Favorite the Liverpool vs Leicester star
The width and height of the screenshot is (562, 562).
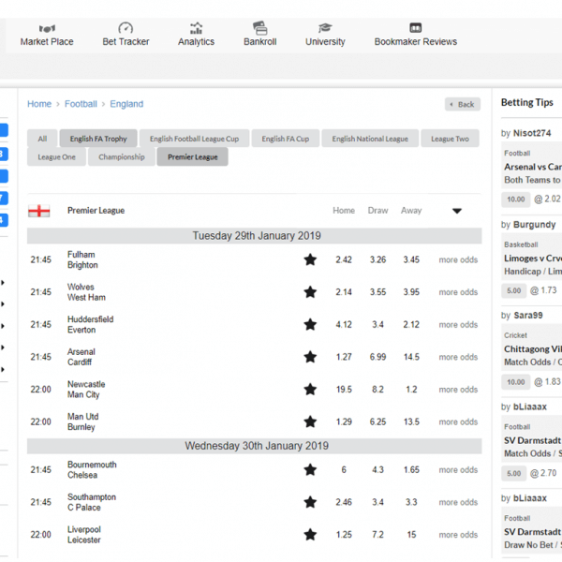[310, 535]
